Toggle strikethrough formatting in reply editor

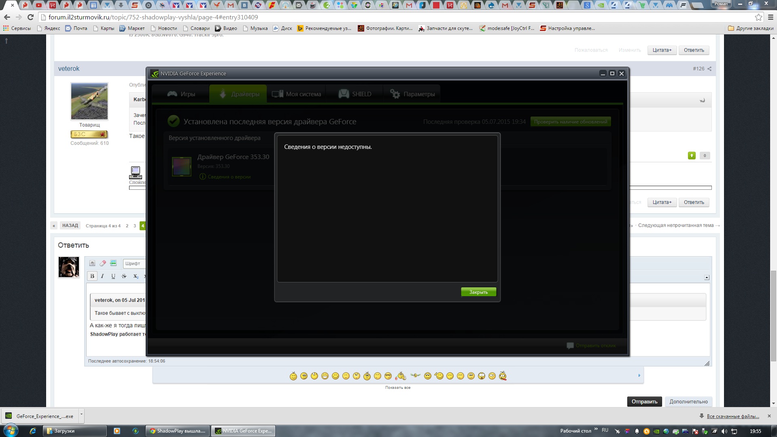click(124, 276)
